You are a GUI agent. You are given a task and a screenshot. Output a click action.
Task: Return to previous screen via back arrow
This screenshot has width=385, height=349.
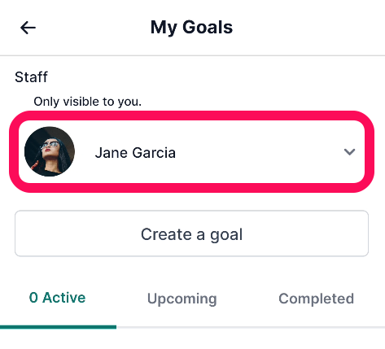tap(28, 28)
